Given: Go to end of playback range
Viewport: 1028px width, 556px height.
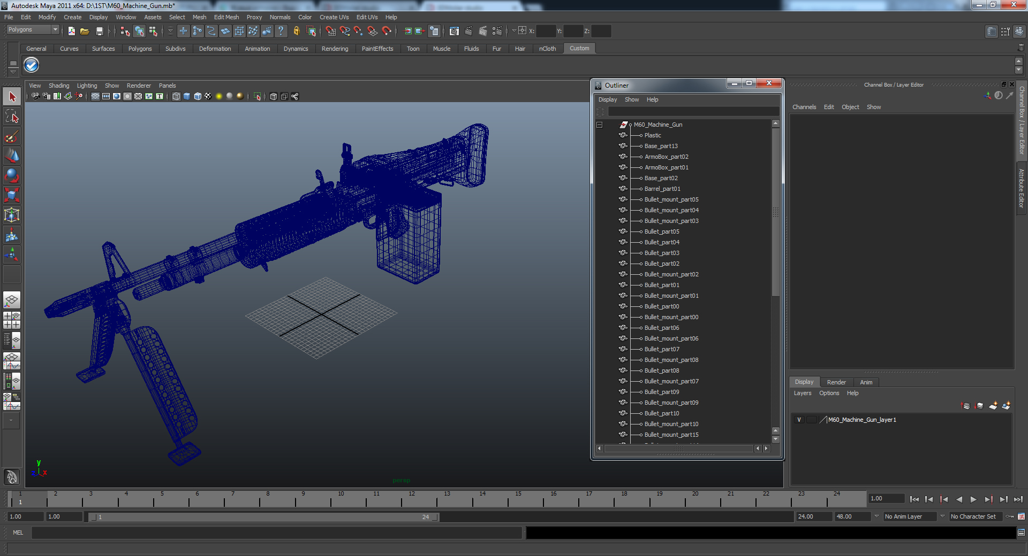Looking at the screenshot, I should (1018, 499).
